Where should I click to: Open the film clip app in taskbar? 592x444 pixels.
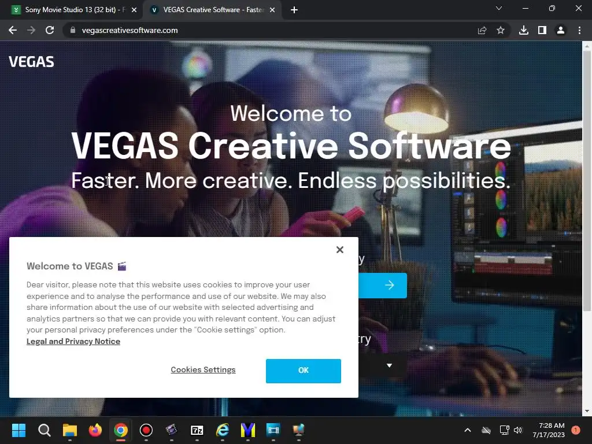click(171, 430)
